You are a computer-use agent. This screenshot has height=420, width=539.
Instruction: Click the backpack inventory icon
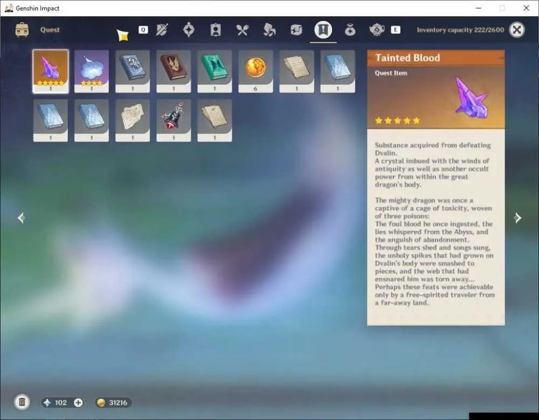pos(22,30)
